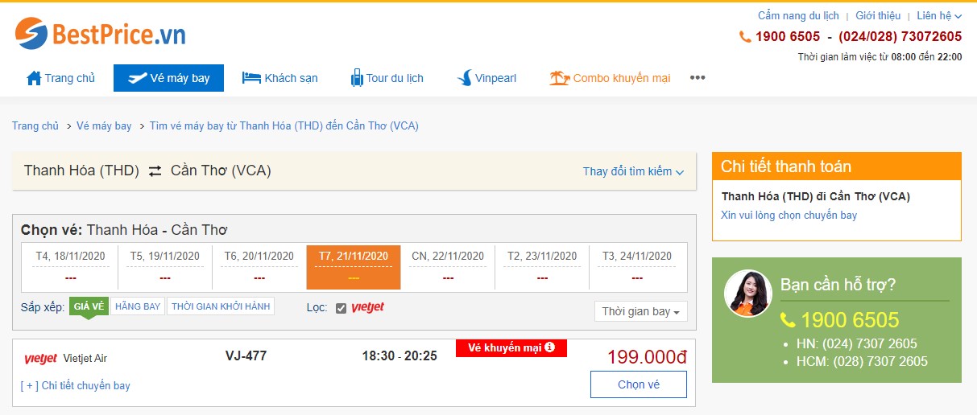The image size is (977, 415).
Task: Select the T2, 23/11/2020 date tab
Action: (542, 266)
